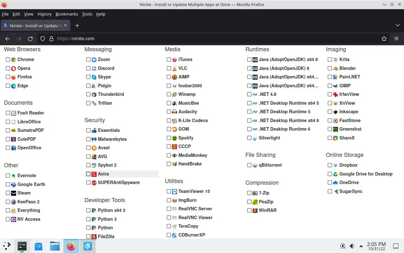
Task: Click the Krita icon
Action: 336,59
